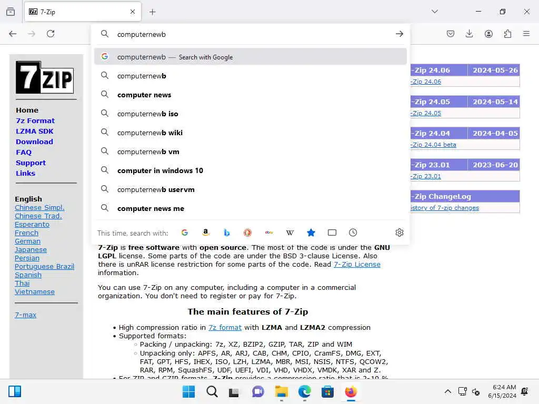Viewport: 539px width, 404px height.
Task: Open the Windows Start menu
Action: [188, 391]
